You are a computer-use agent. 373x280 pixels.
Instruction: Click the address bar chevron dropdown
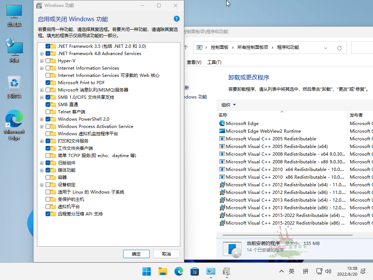click(325, 47)
